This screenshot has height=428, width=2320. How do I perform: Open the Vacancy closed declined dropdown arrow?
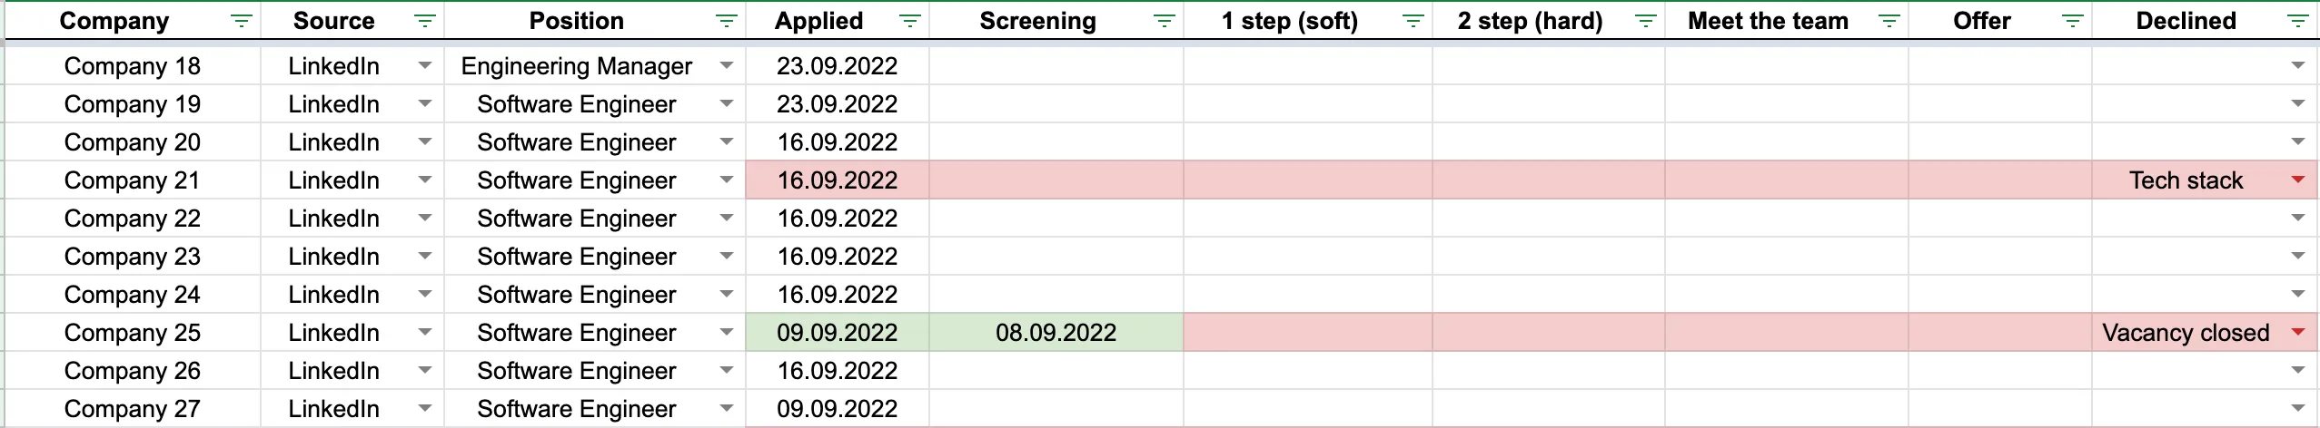(2297, 333)
